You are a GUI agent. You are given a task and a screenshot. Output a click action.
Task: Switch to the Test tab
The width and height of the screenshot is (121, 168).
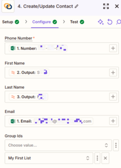pyautogui.click(x=77, y=22)
